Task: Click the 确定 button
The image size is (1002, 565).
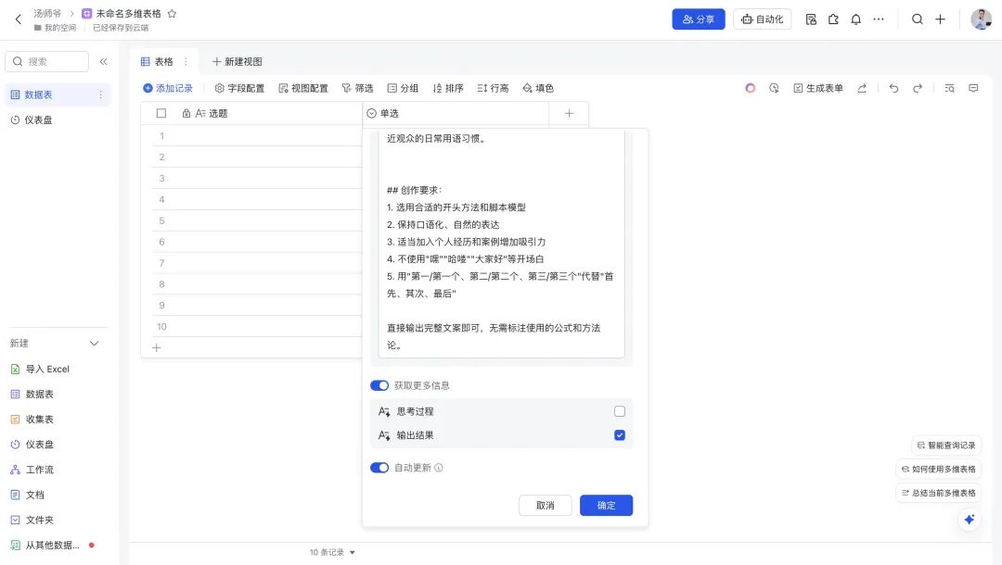Action: [606, 505]
